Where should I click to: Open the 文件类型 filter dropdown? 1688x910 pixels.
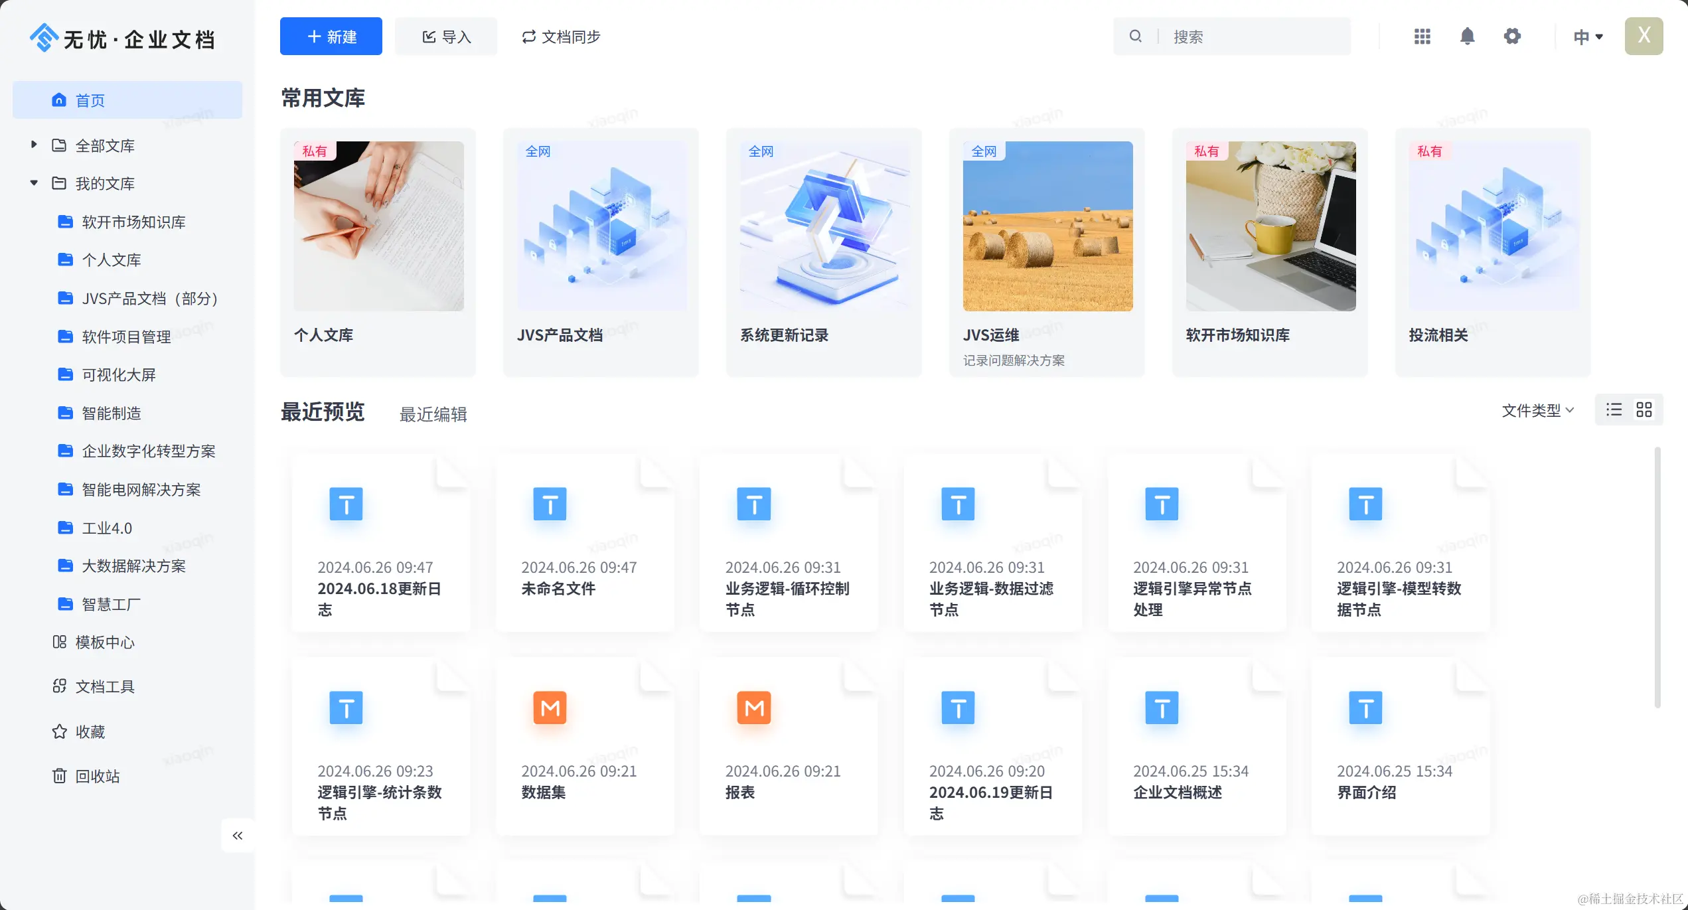1537,410
